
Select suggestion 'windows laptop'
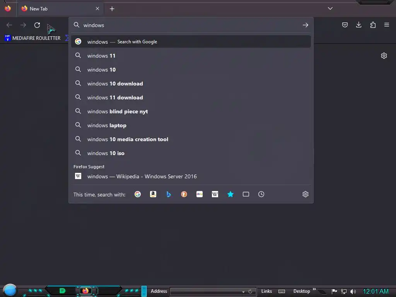191,126
